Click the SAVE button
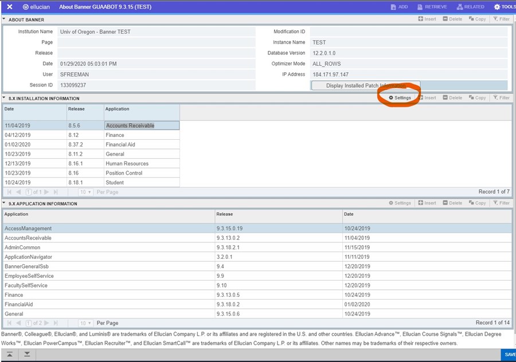516x362 pixels. [509, 355]
